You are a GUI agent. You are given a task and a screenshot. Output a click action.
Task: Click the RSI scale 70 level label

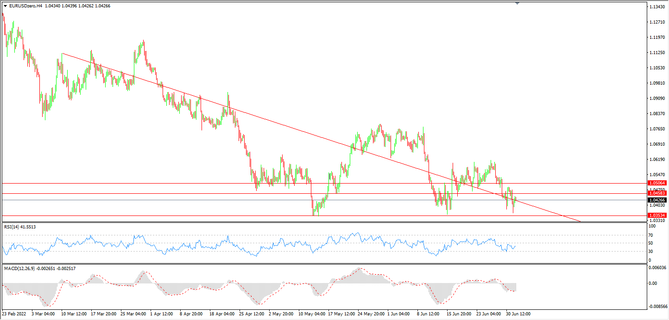[x=651, y=234]
